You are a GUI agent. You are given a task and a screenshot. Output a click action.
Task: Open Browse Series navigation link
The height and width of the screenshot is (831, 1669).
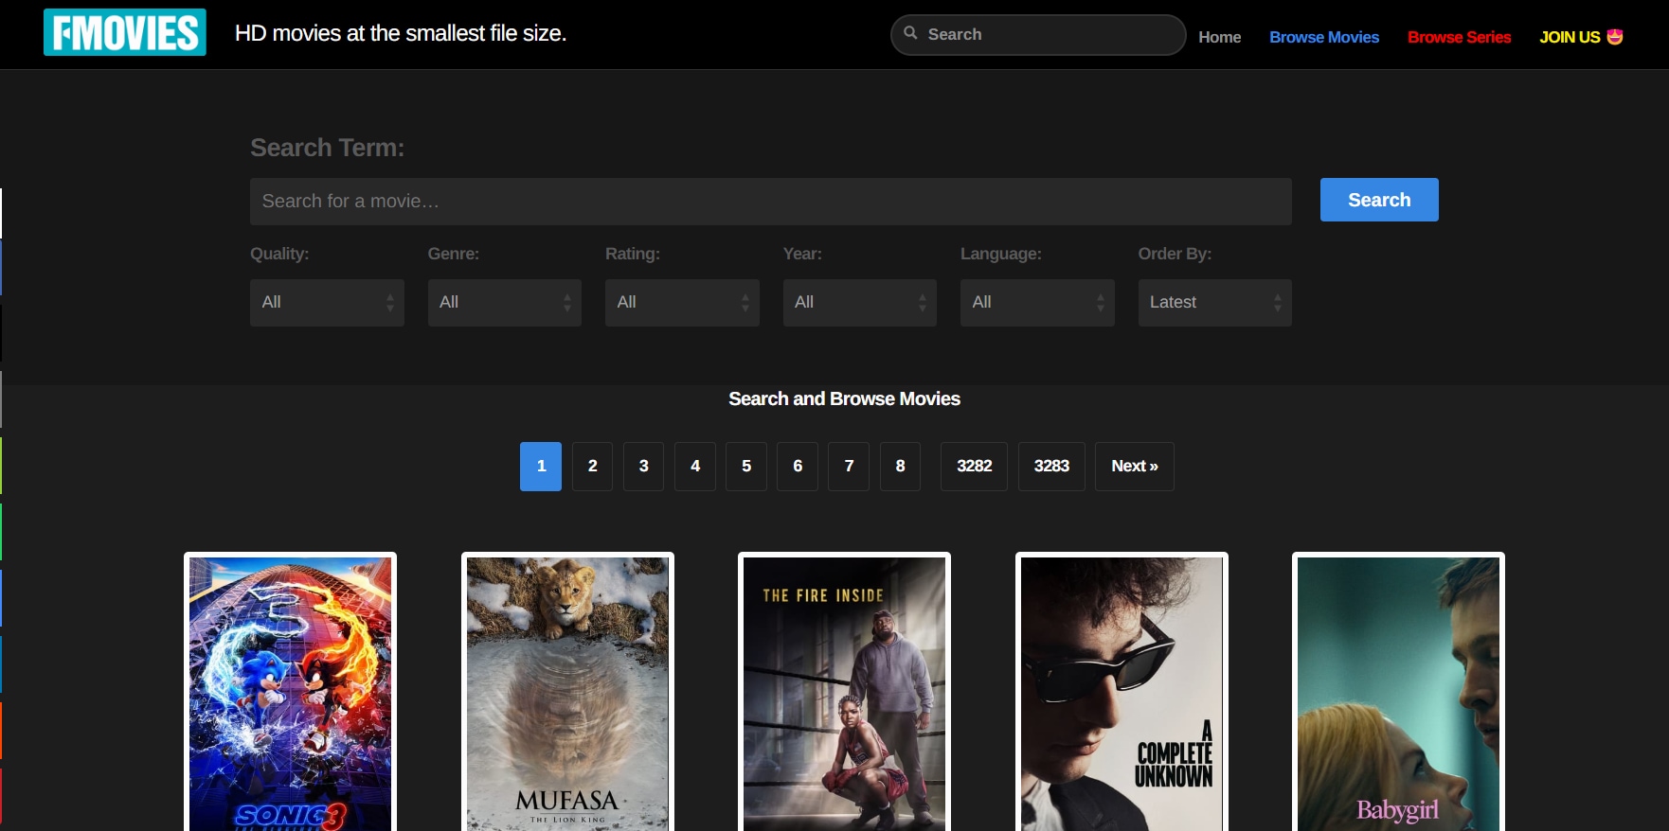click(x=1459, y=37)
